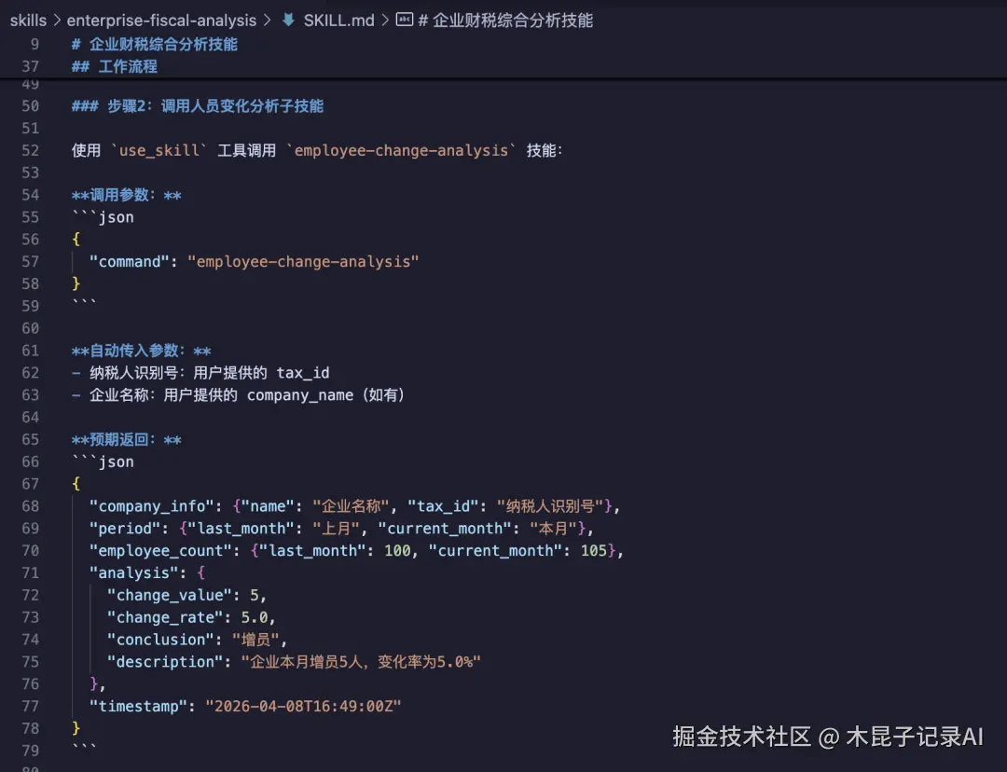The height and width of the screenshot is (772, 1007).
Task: Click the "conclusion" key
Action: (160, 640)
